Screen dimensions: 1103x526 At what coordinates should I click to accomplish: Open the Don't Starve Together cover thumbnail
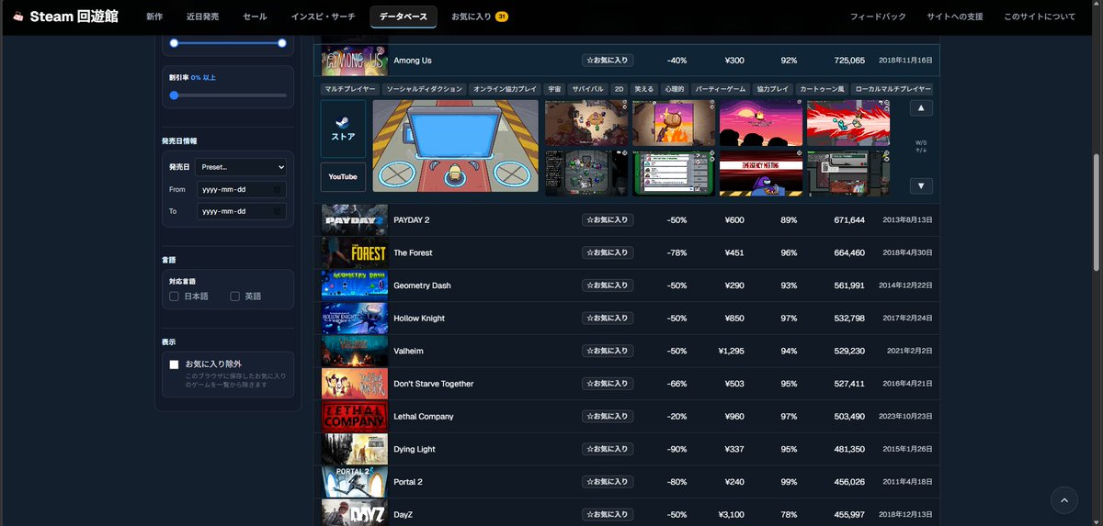tap(354, 384)
